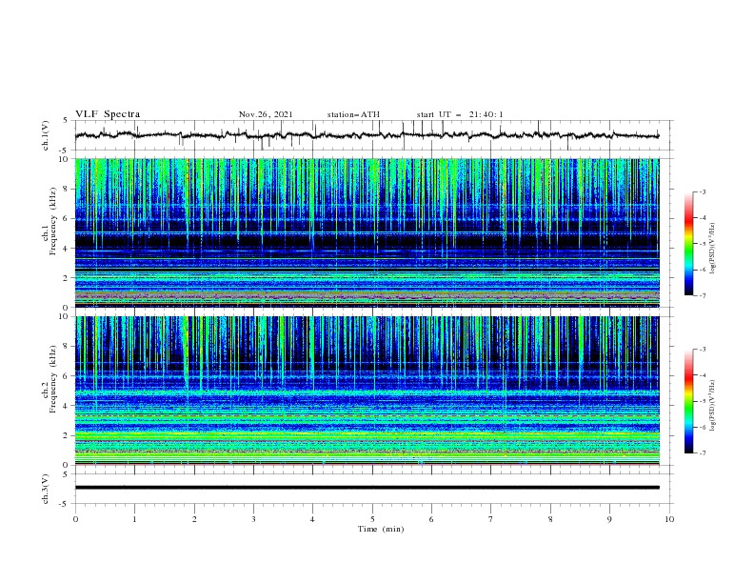
Task: Click time axis tick label "5"
Action: (372, 519)
